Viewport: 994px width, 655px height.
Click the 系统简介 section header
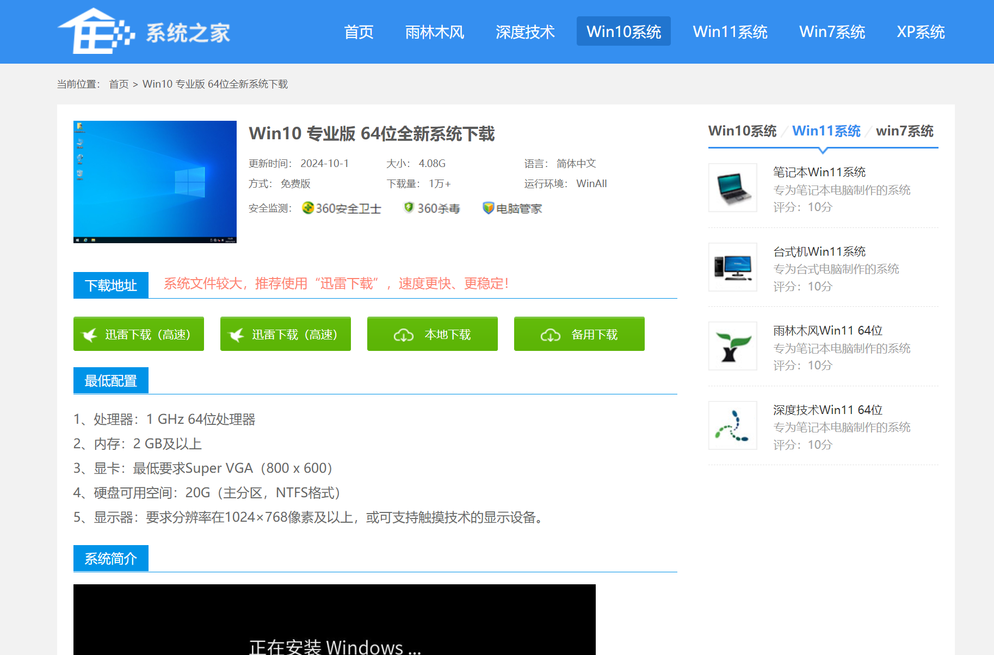point(111,558)
